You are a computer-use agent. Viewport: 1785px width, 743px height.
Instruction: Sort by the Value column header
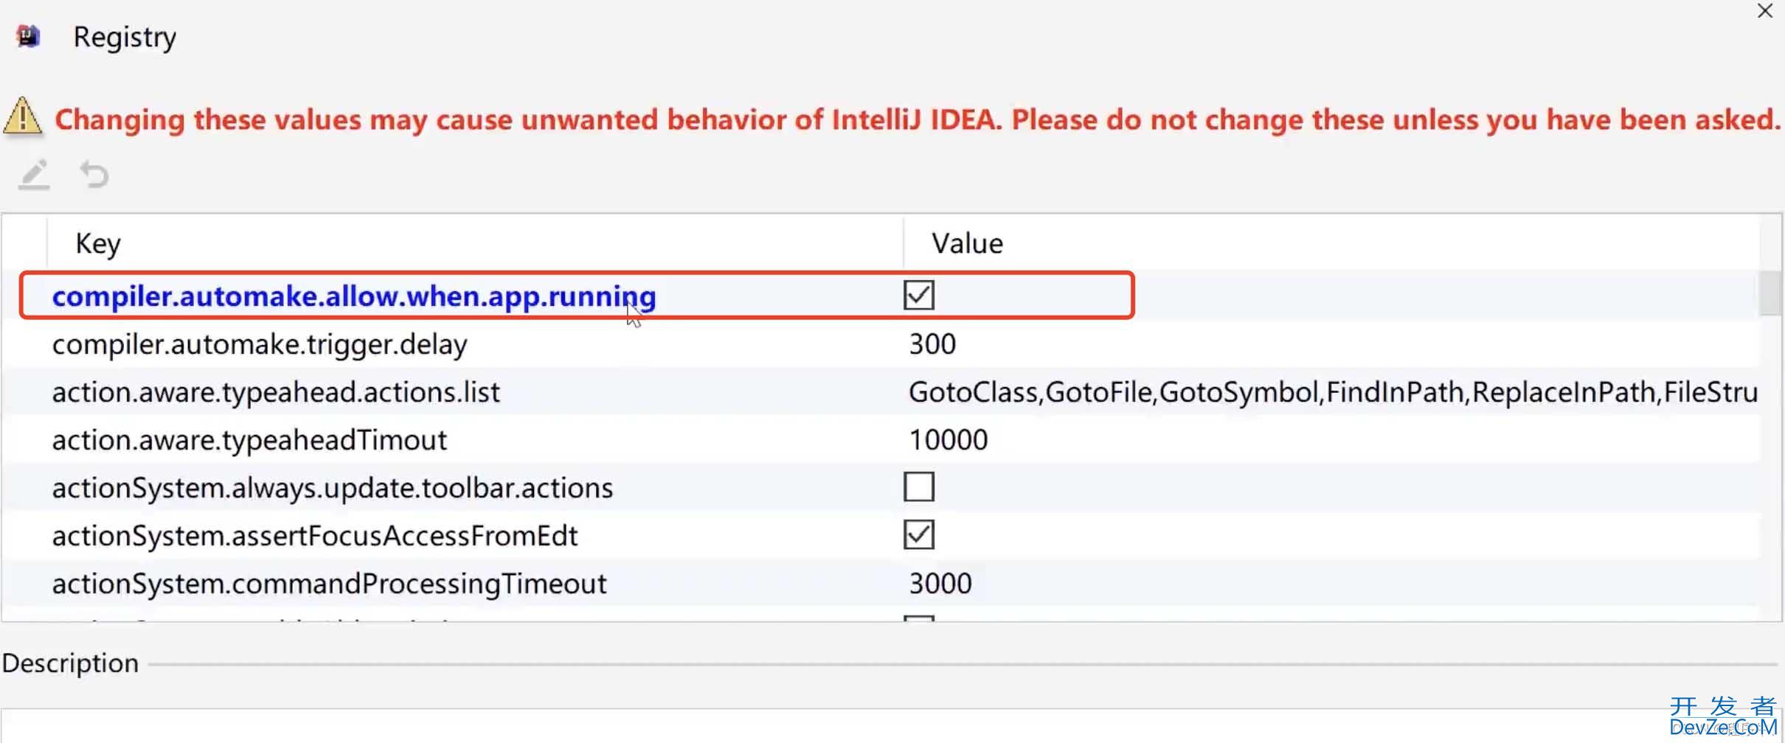click(1331, 243)
